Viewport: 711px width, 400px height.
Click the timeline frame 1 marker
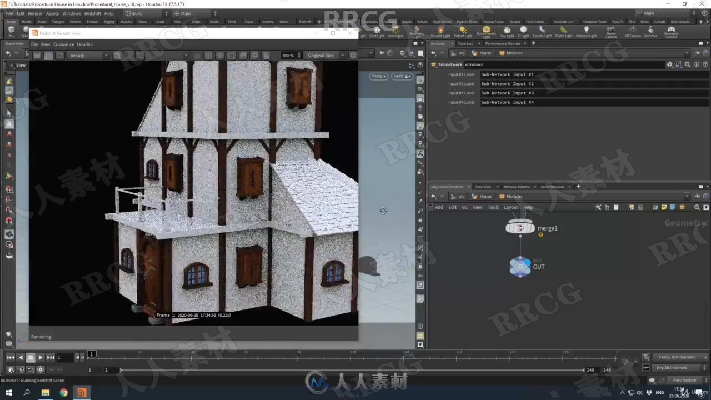tap(92, 354)
